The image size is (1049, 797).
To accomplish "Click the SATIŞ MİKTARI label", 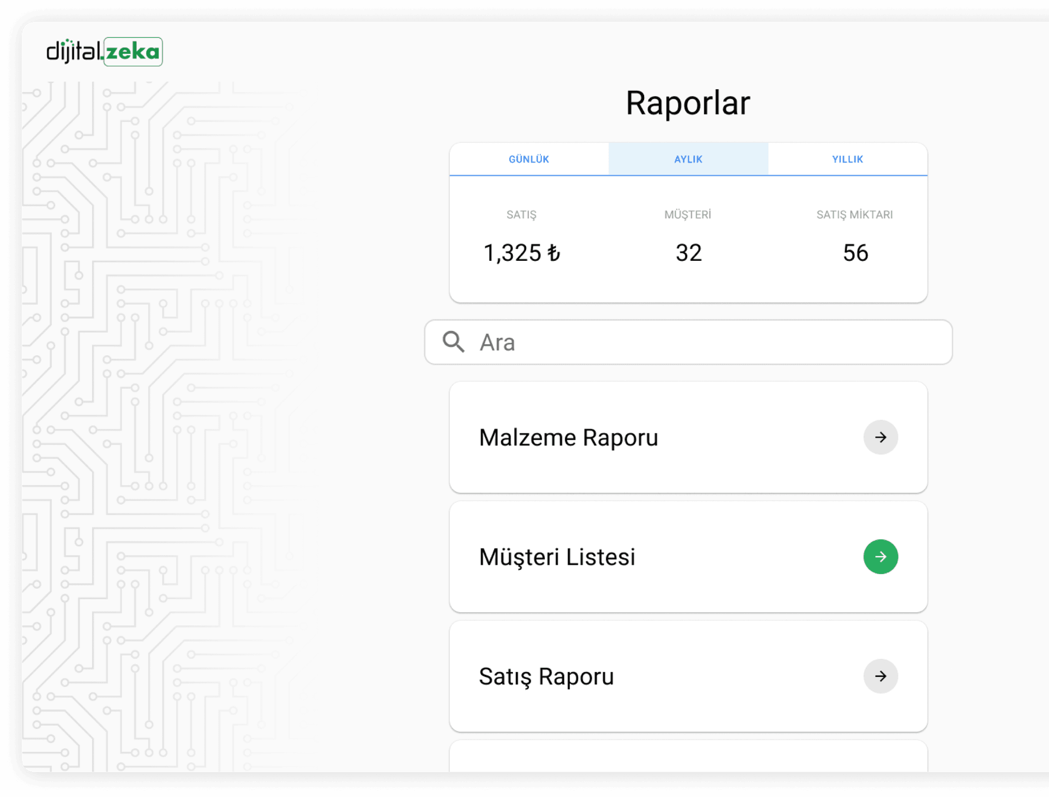I will pos(854,215).
